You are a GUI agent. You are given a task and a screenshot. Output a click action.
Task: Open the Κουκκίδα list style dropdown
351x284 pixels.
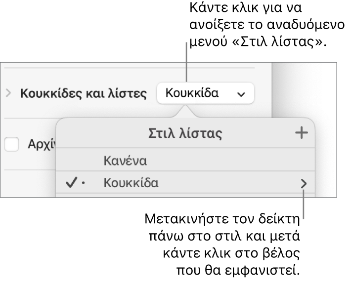click(206, 93)
